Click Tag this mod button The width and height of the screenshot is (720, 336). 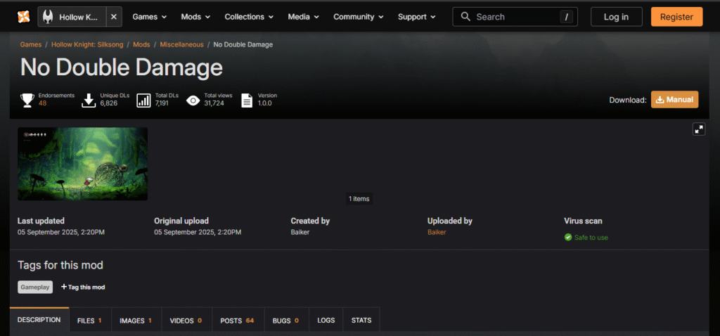click(83, 287)
